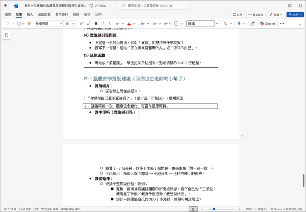Click the borders/table grid icon

pos(176,24)
